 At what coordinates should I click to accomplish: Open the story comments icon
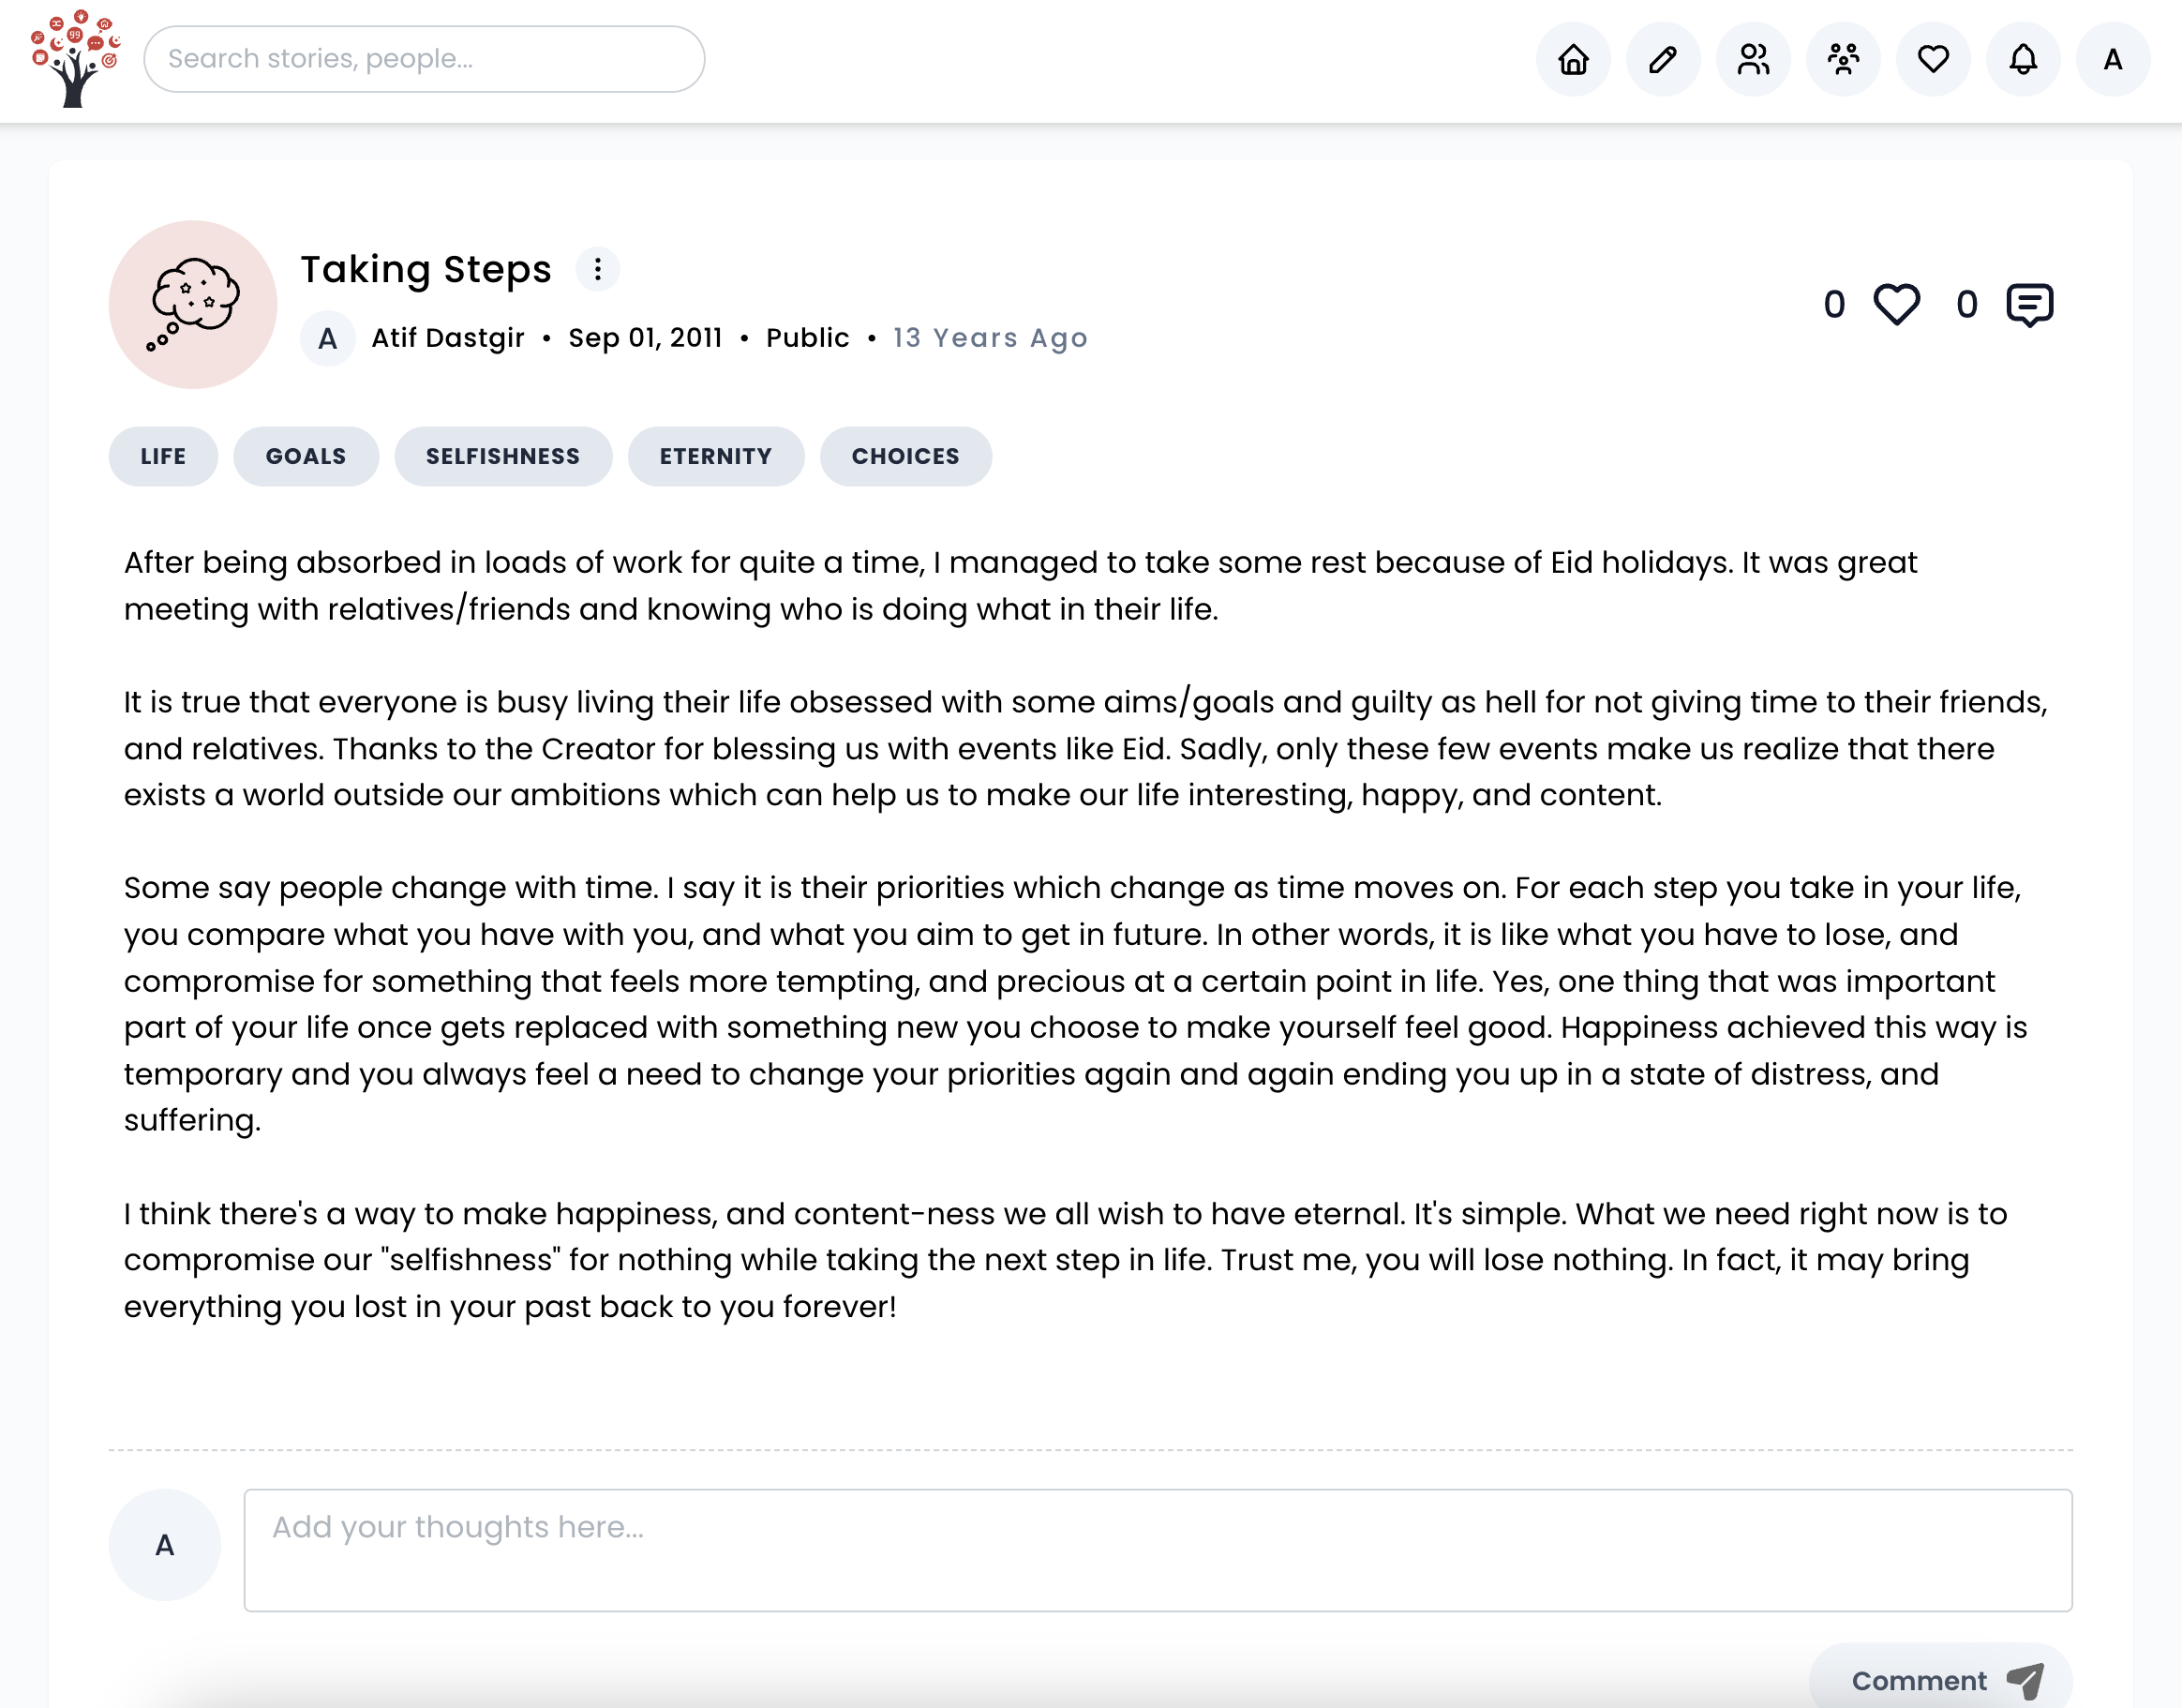pos(2029,304)
